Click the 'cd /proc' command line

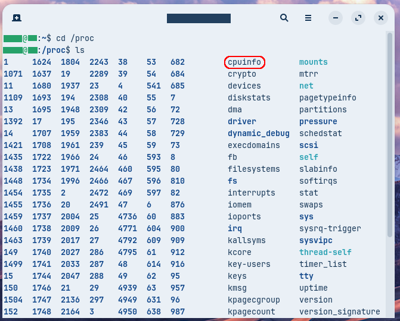75,39
